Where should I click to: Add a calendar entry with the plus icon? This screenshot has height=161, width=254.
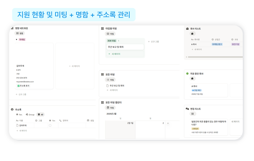168,123
